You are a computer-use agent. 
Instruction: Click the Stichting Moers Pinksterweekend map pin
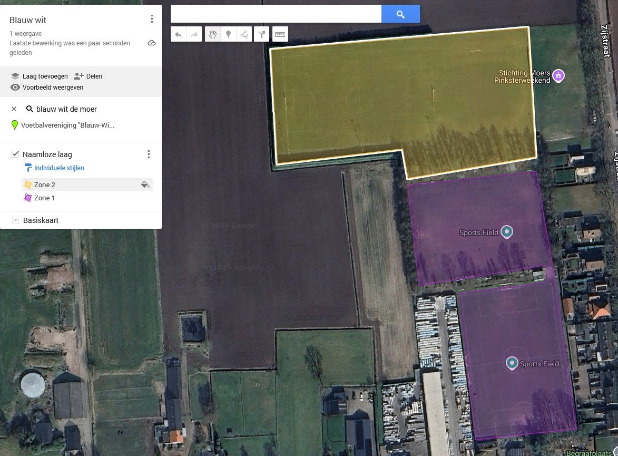click(558, 75)
